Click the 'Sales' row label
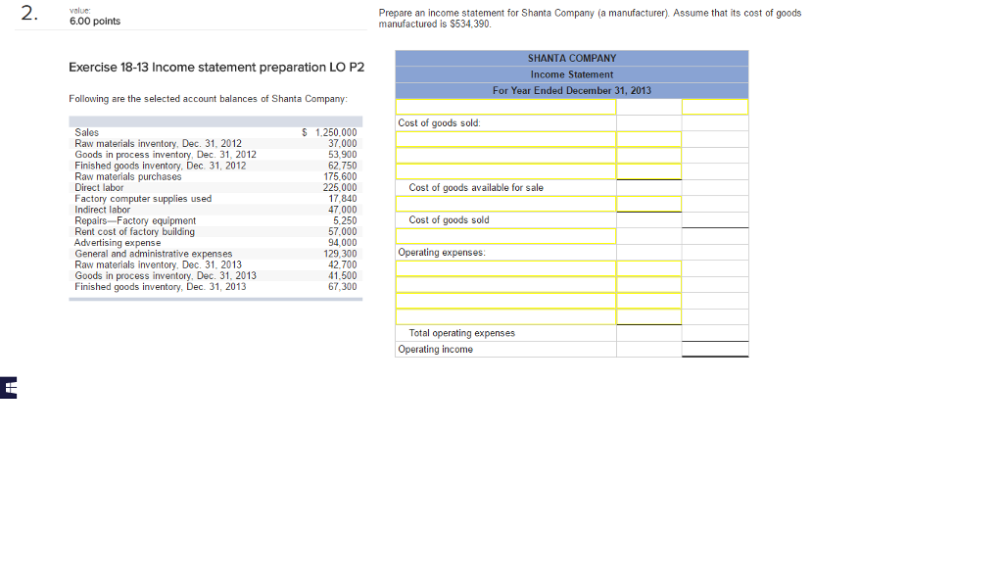 pos(86,132)
